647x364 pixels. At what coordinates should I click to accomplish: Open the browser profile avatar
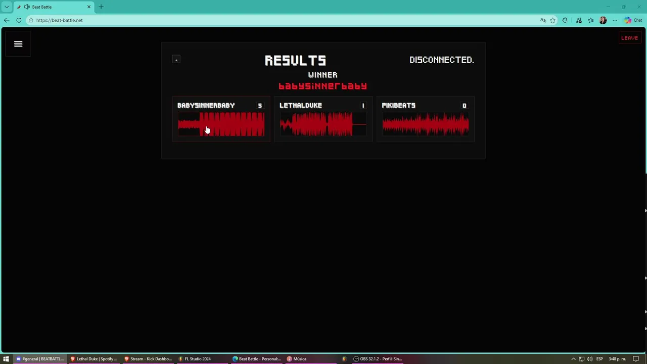click(603, 20)
